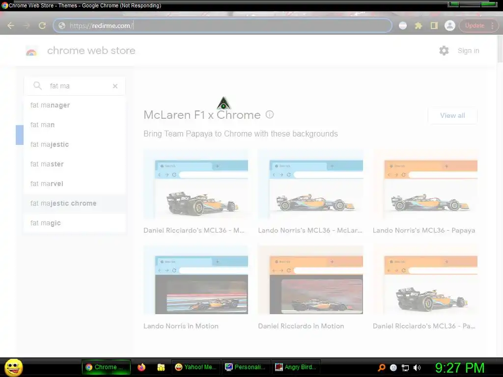This screenshot has height=377, width=503.
Task: Click the 'Daniel Ricciardo in Motion' title text
Action: click(x=301, y=326)
